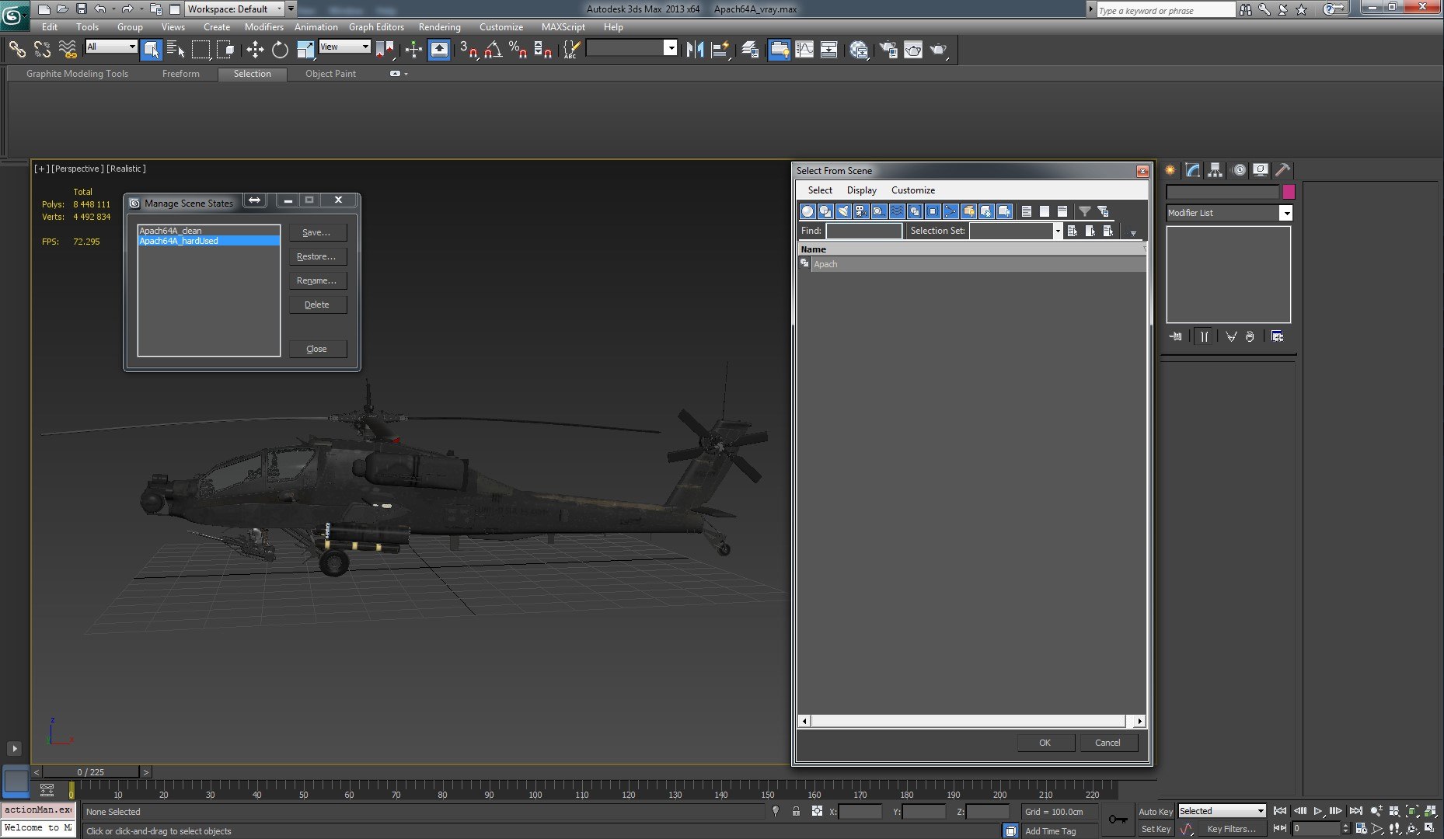Switch to the Object Paint ribbon tab
The width and height of the screenshot is (1444, 839).
click(x=330, y=74)
